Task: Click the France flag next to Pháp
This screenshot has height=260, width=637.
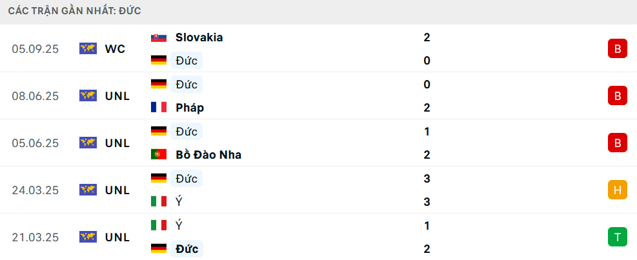Action: pos(158,108)
